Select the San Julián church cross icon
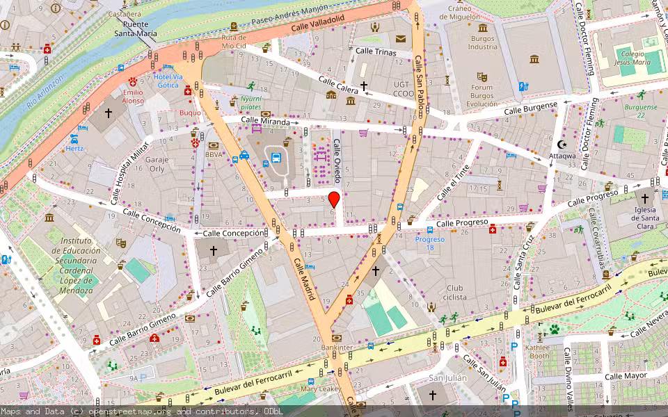This screenshot has width=668, height=417. (432, 395)
